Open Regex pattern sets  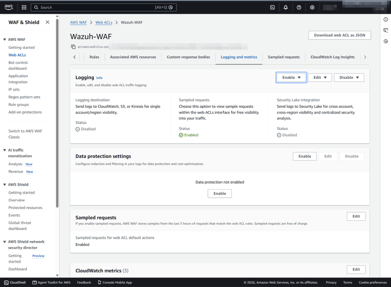click(x=24, y=97)
